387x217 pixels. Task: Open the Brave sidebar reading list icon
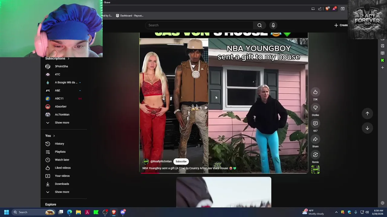pos(382,53)
